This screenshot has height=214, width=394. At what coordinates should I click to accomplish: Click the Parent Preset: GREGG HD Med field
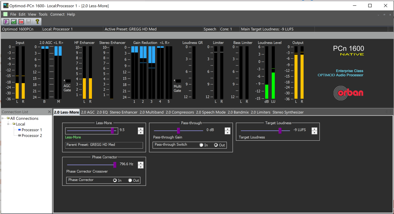coord(104,145)
